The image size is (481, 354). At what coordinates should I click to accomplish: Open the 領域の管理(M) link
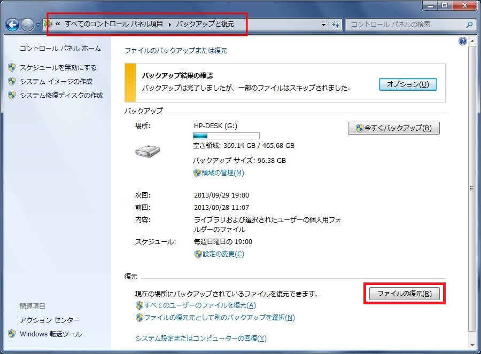point(222,172)
